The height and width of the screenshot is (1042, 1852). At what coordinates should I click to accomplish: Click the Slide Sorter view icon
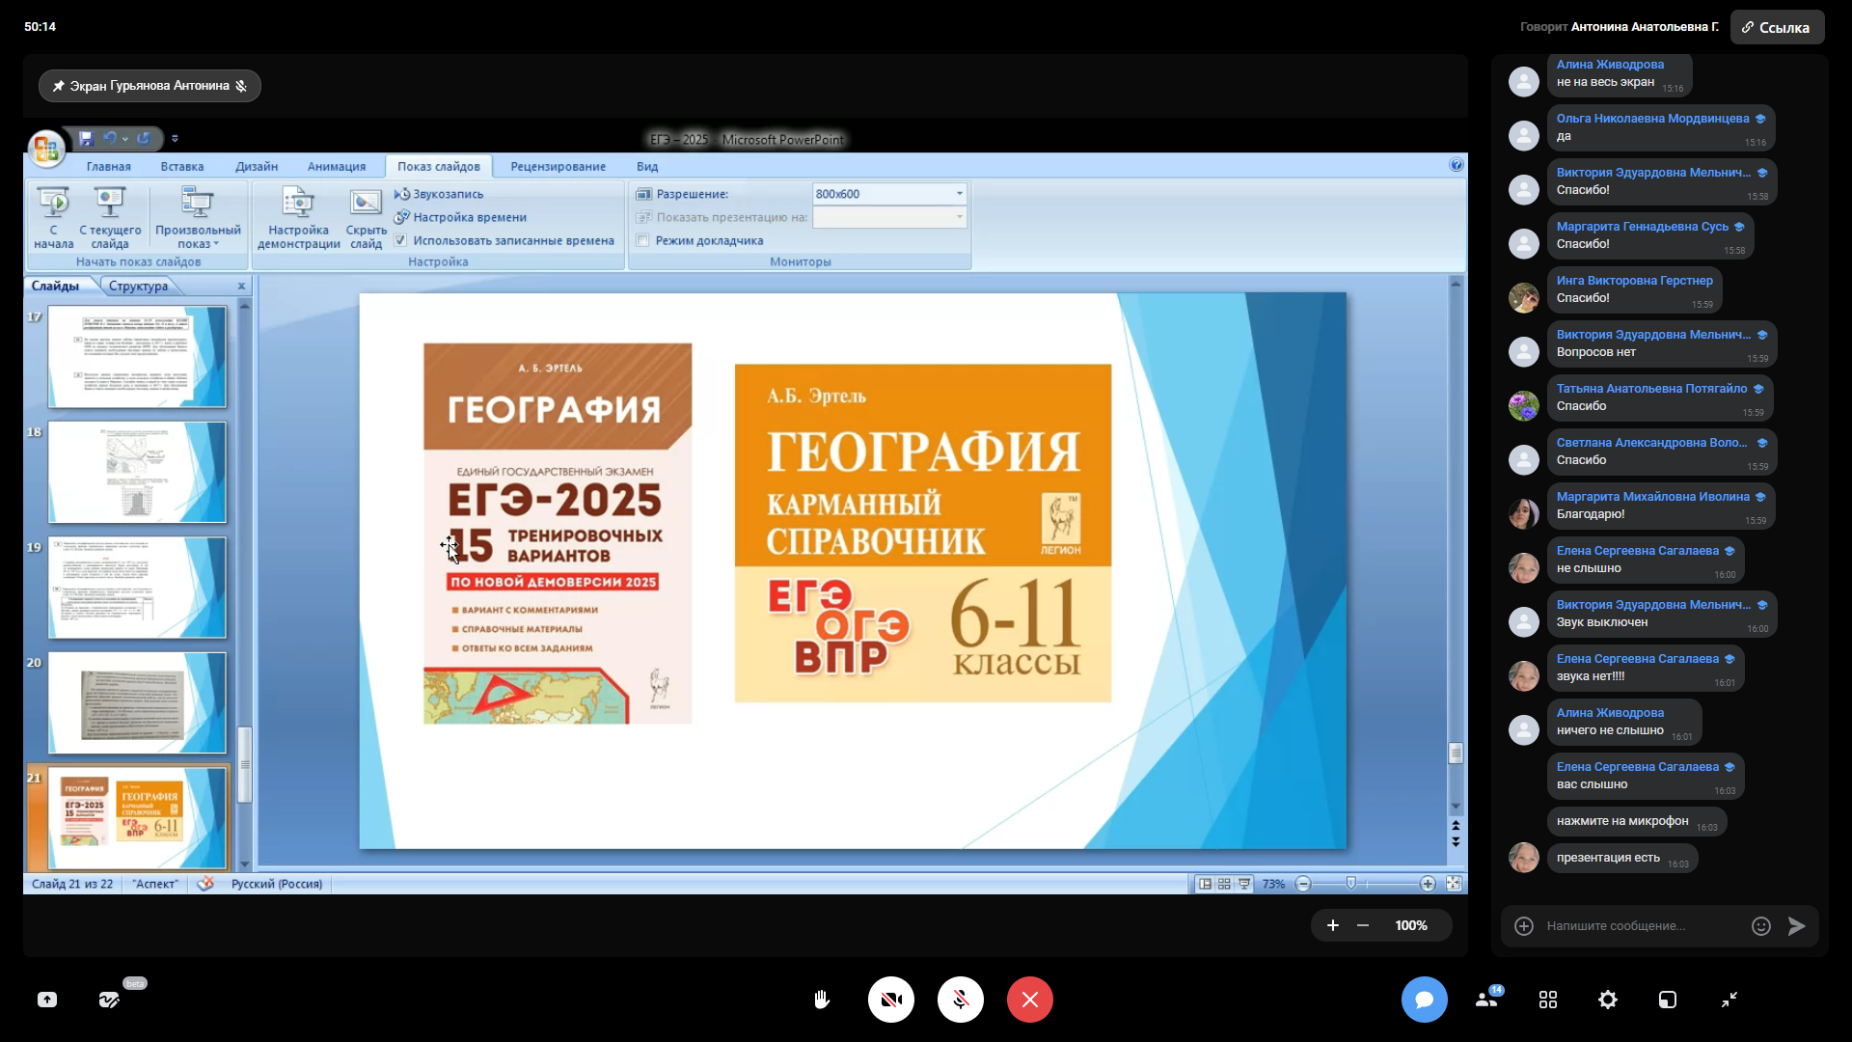pos(1224,884)
